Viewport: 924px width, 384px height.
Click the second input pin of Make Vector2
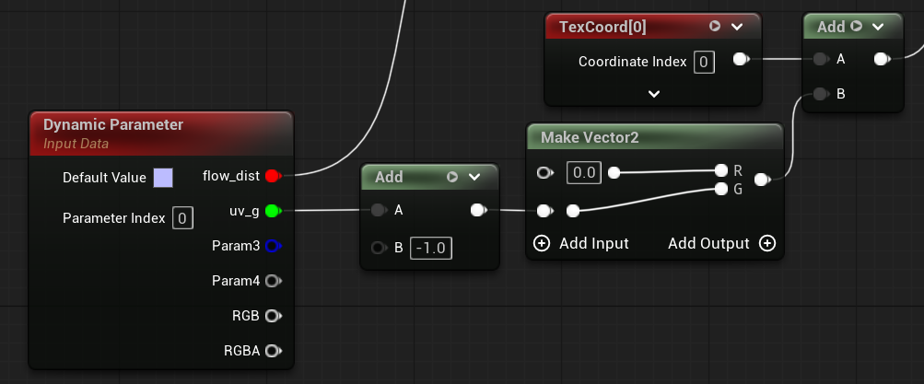(544, 211)
